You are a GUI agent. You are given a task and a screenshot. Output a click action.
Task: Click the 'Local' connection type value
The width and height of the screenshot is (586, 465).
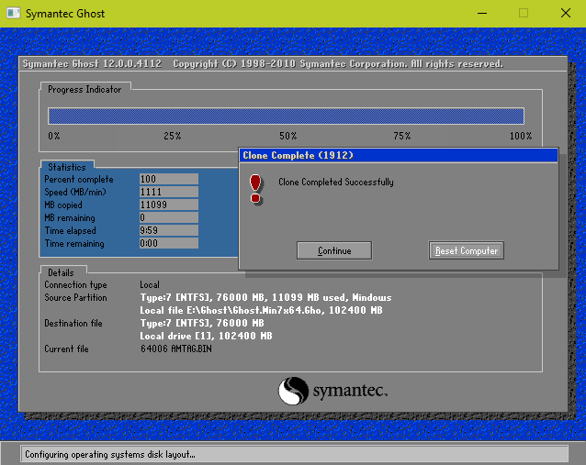tap(150, 284)
